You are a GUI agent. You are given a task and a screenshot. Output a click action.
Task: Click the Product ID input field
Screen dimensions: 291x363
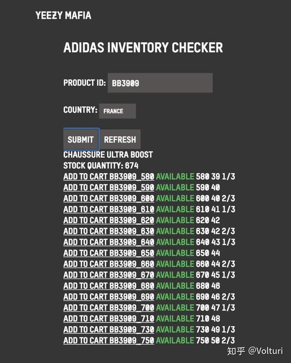(159, 83)
